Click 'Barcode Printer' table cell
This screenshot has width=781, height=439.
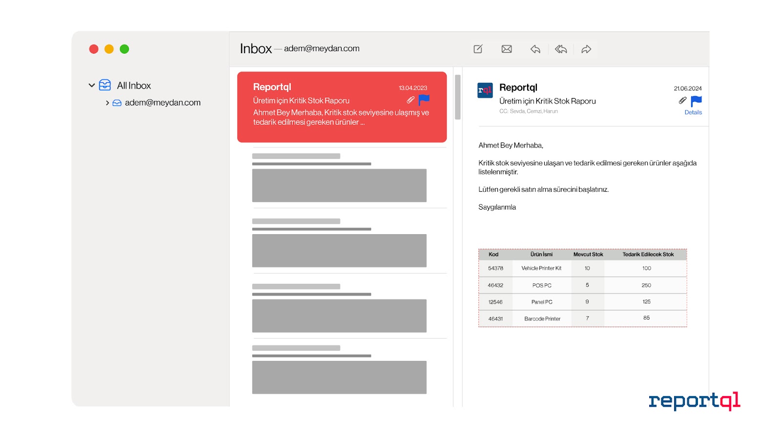click(x=542, y=319)
